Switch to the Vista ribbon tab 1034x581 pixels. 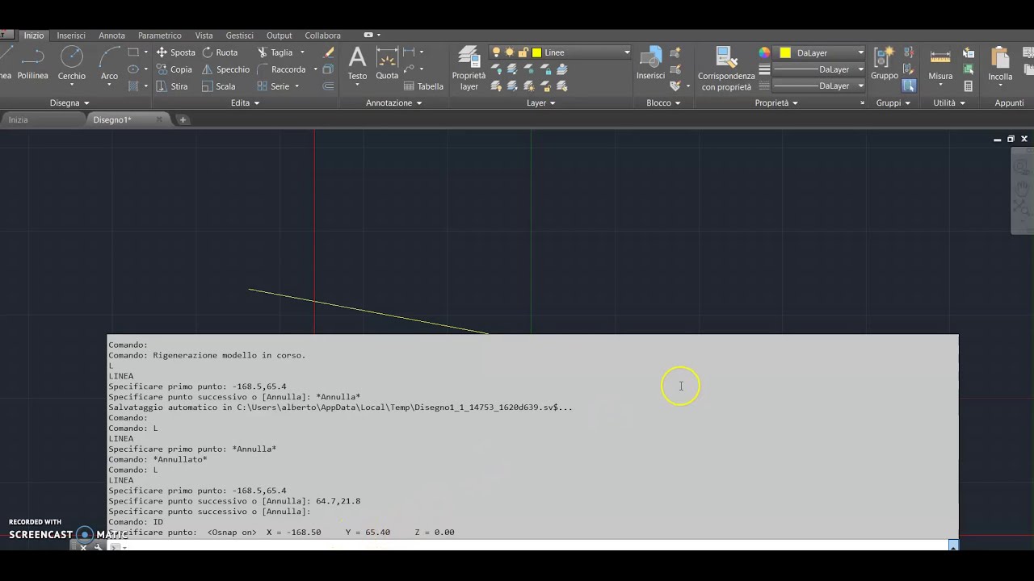204,36
